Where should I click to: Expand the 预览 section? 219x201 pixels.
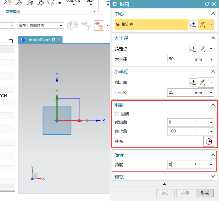click(x=213, y=177)
